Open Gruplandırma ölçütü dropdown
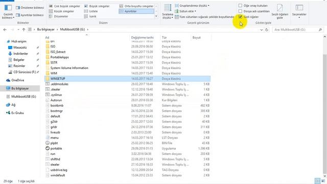Viewport: 327px width, 184px height. pyautogui.click(x=192, y=6)
